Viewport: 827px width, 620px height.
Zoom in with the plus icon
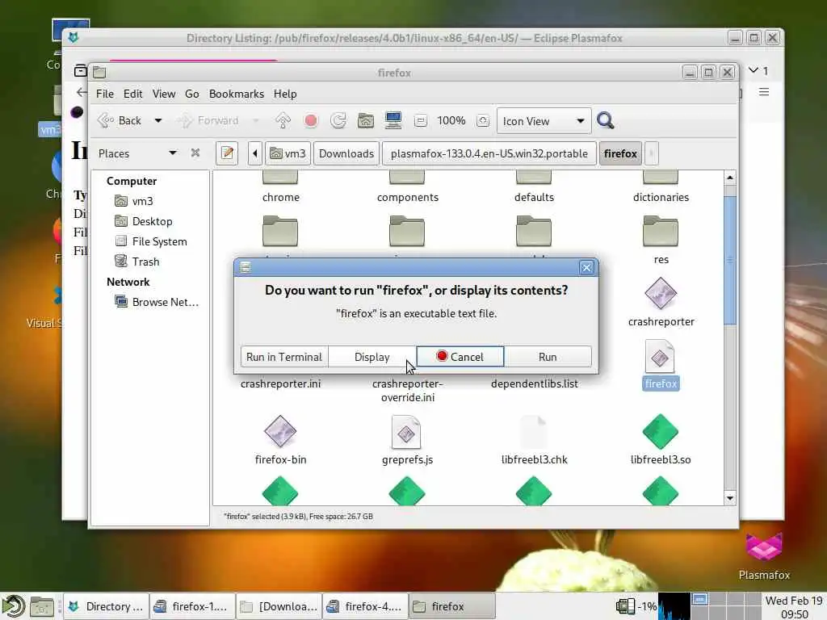483,121
